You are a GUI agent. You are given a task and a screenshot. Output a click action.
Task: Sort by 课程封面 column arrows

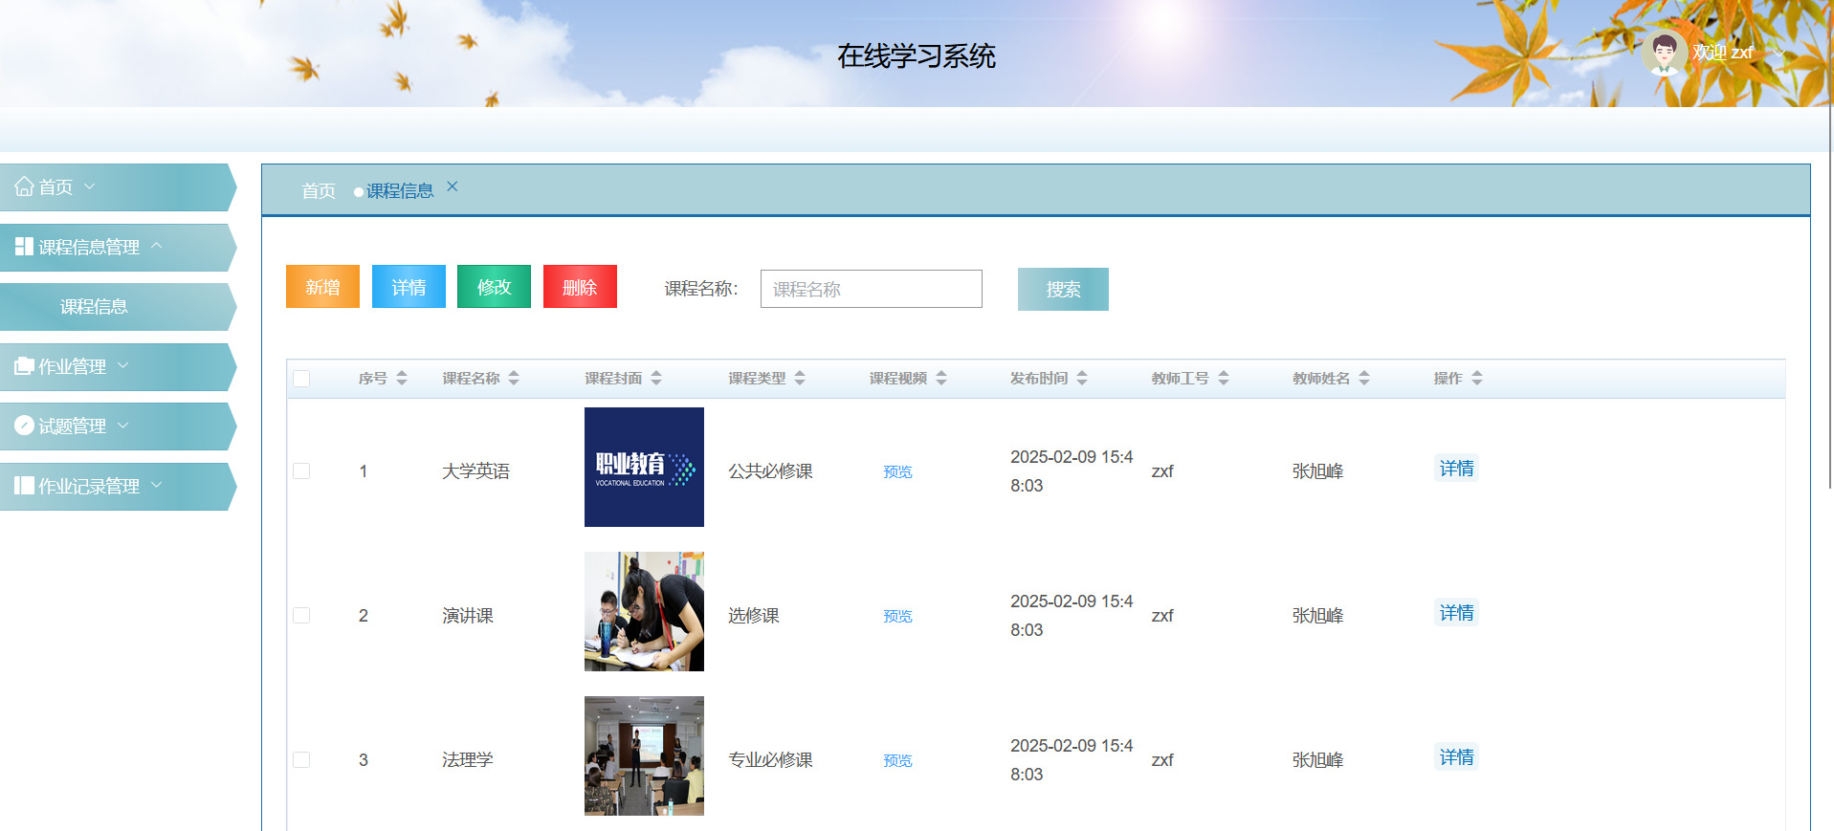[x=656, y=378]
